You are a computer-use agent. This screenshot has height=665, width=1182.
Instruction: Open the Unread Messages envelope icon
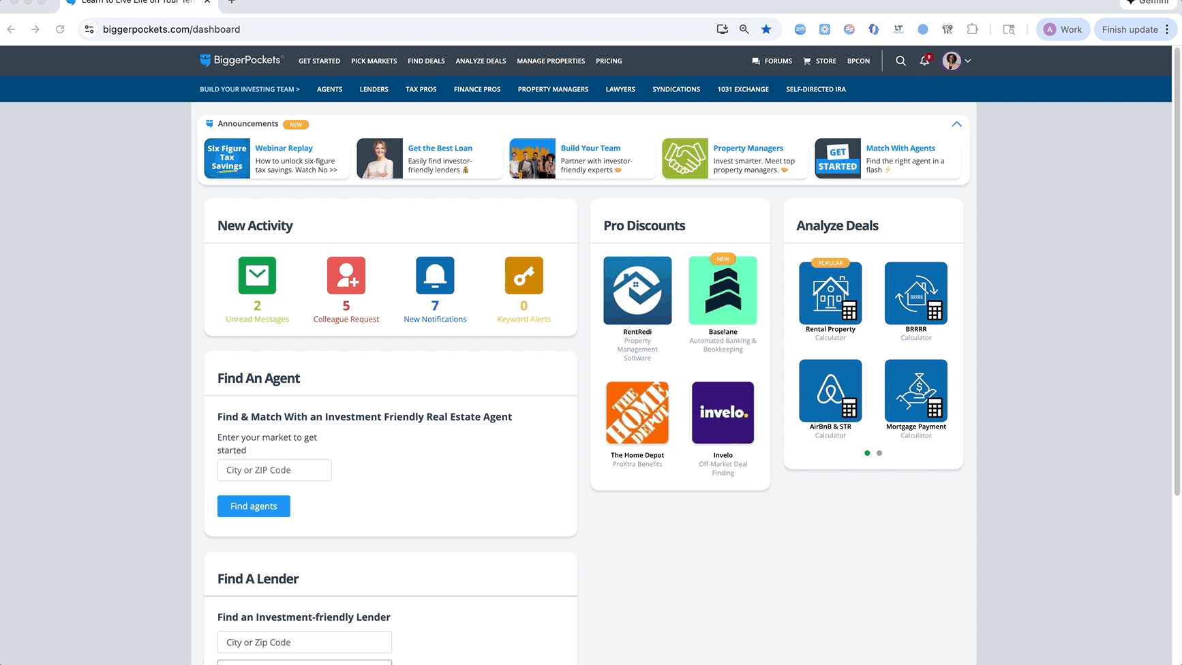[257, 275]
